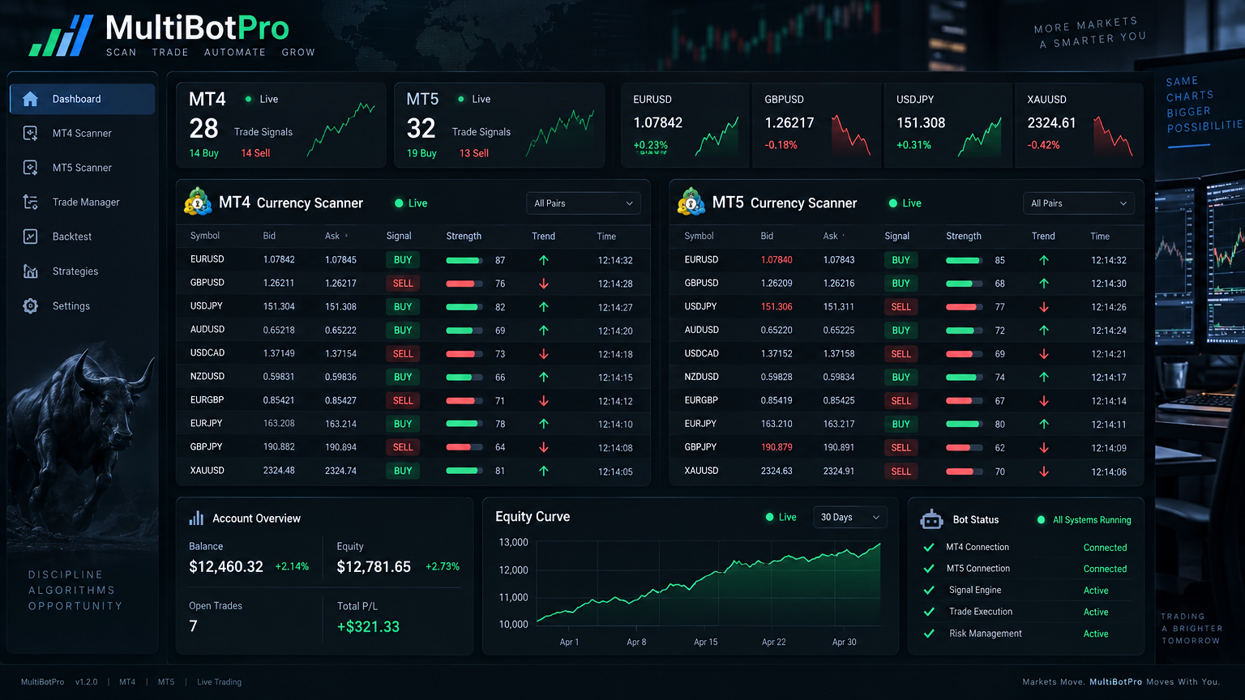
Task: Click the MT4 Scanner sidebar icon
Action: point(30,133)
